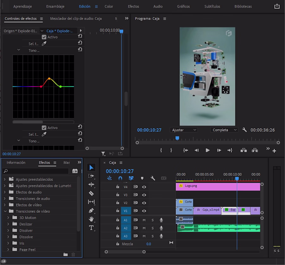Click the timeline captions CC icon
Screen dimensions: 285x265
pyautogui.click(x=164, y=178)
